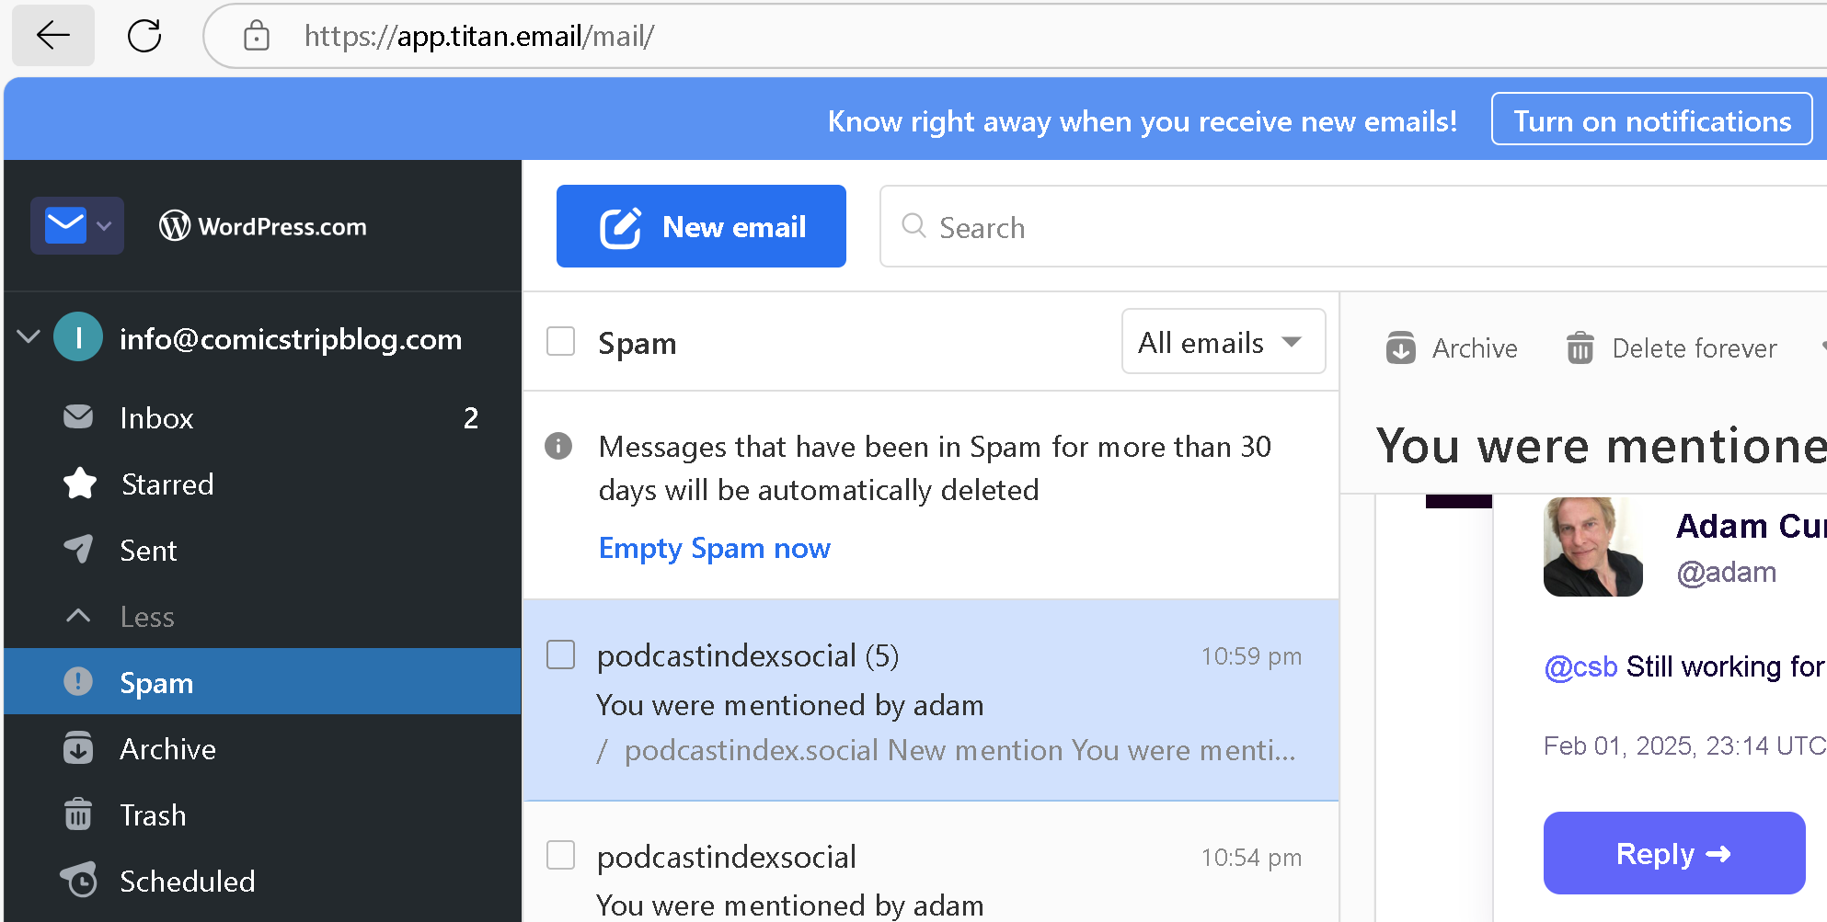Click the Delete forever trash icon
1827x922 pixels.
[x=1580, y=347]
